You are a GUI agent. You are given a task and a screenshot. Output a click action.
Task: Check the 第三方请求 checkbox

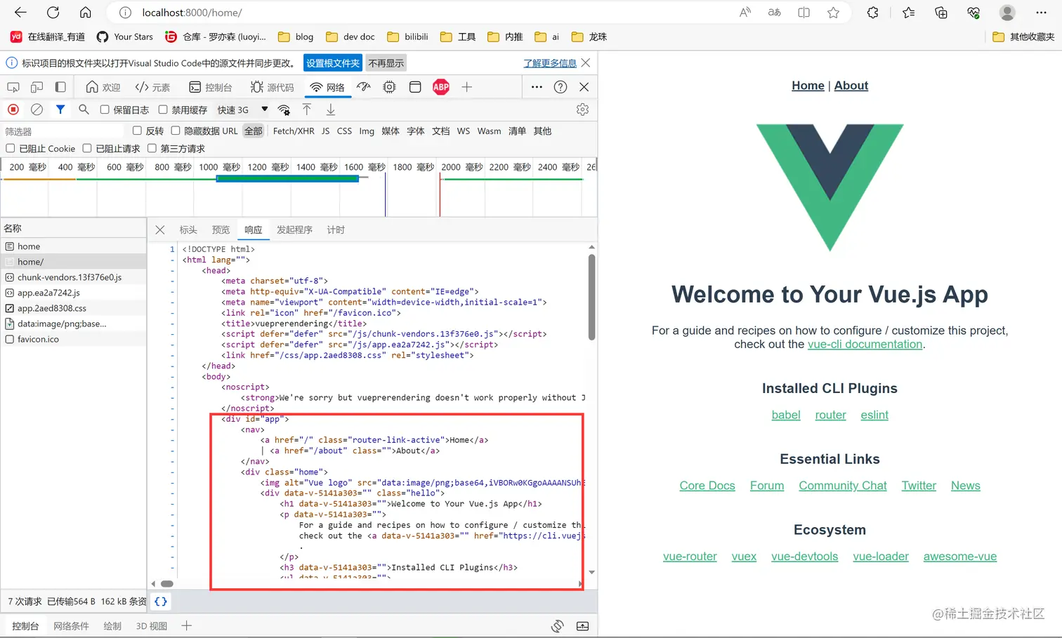pyautogui.click(x=152, y=148)
